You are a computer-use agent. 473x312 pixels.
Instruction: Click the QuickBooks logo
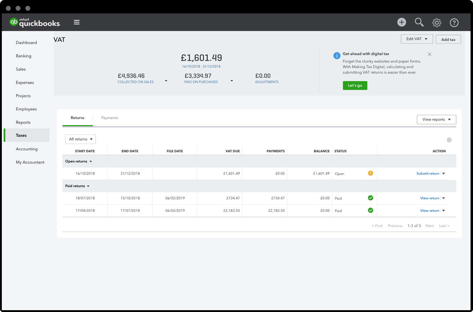coord(34,22)
